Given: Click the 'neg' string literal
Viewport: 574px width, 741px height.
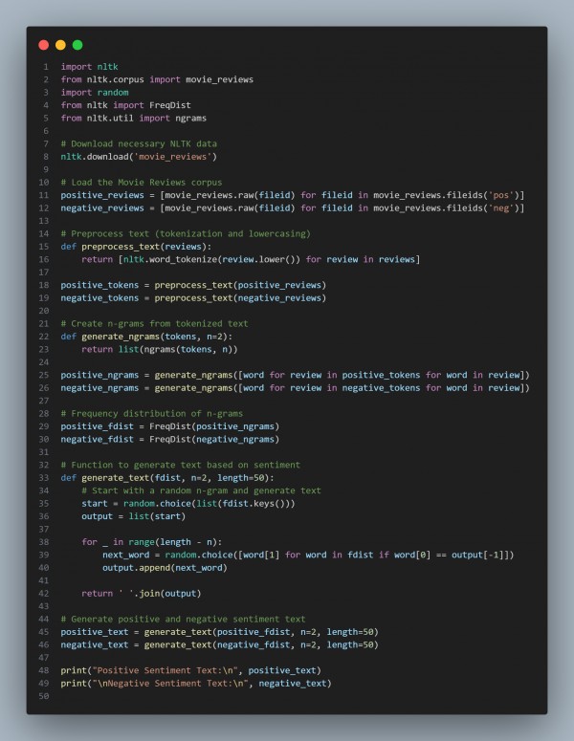Looking at the screenshot, I should tap(500, 207).
